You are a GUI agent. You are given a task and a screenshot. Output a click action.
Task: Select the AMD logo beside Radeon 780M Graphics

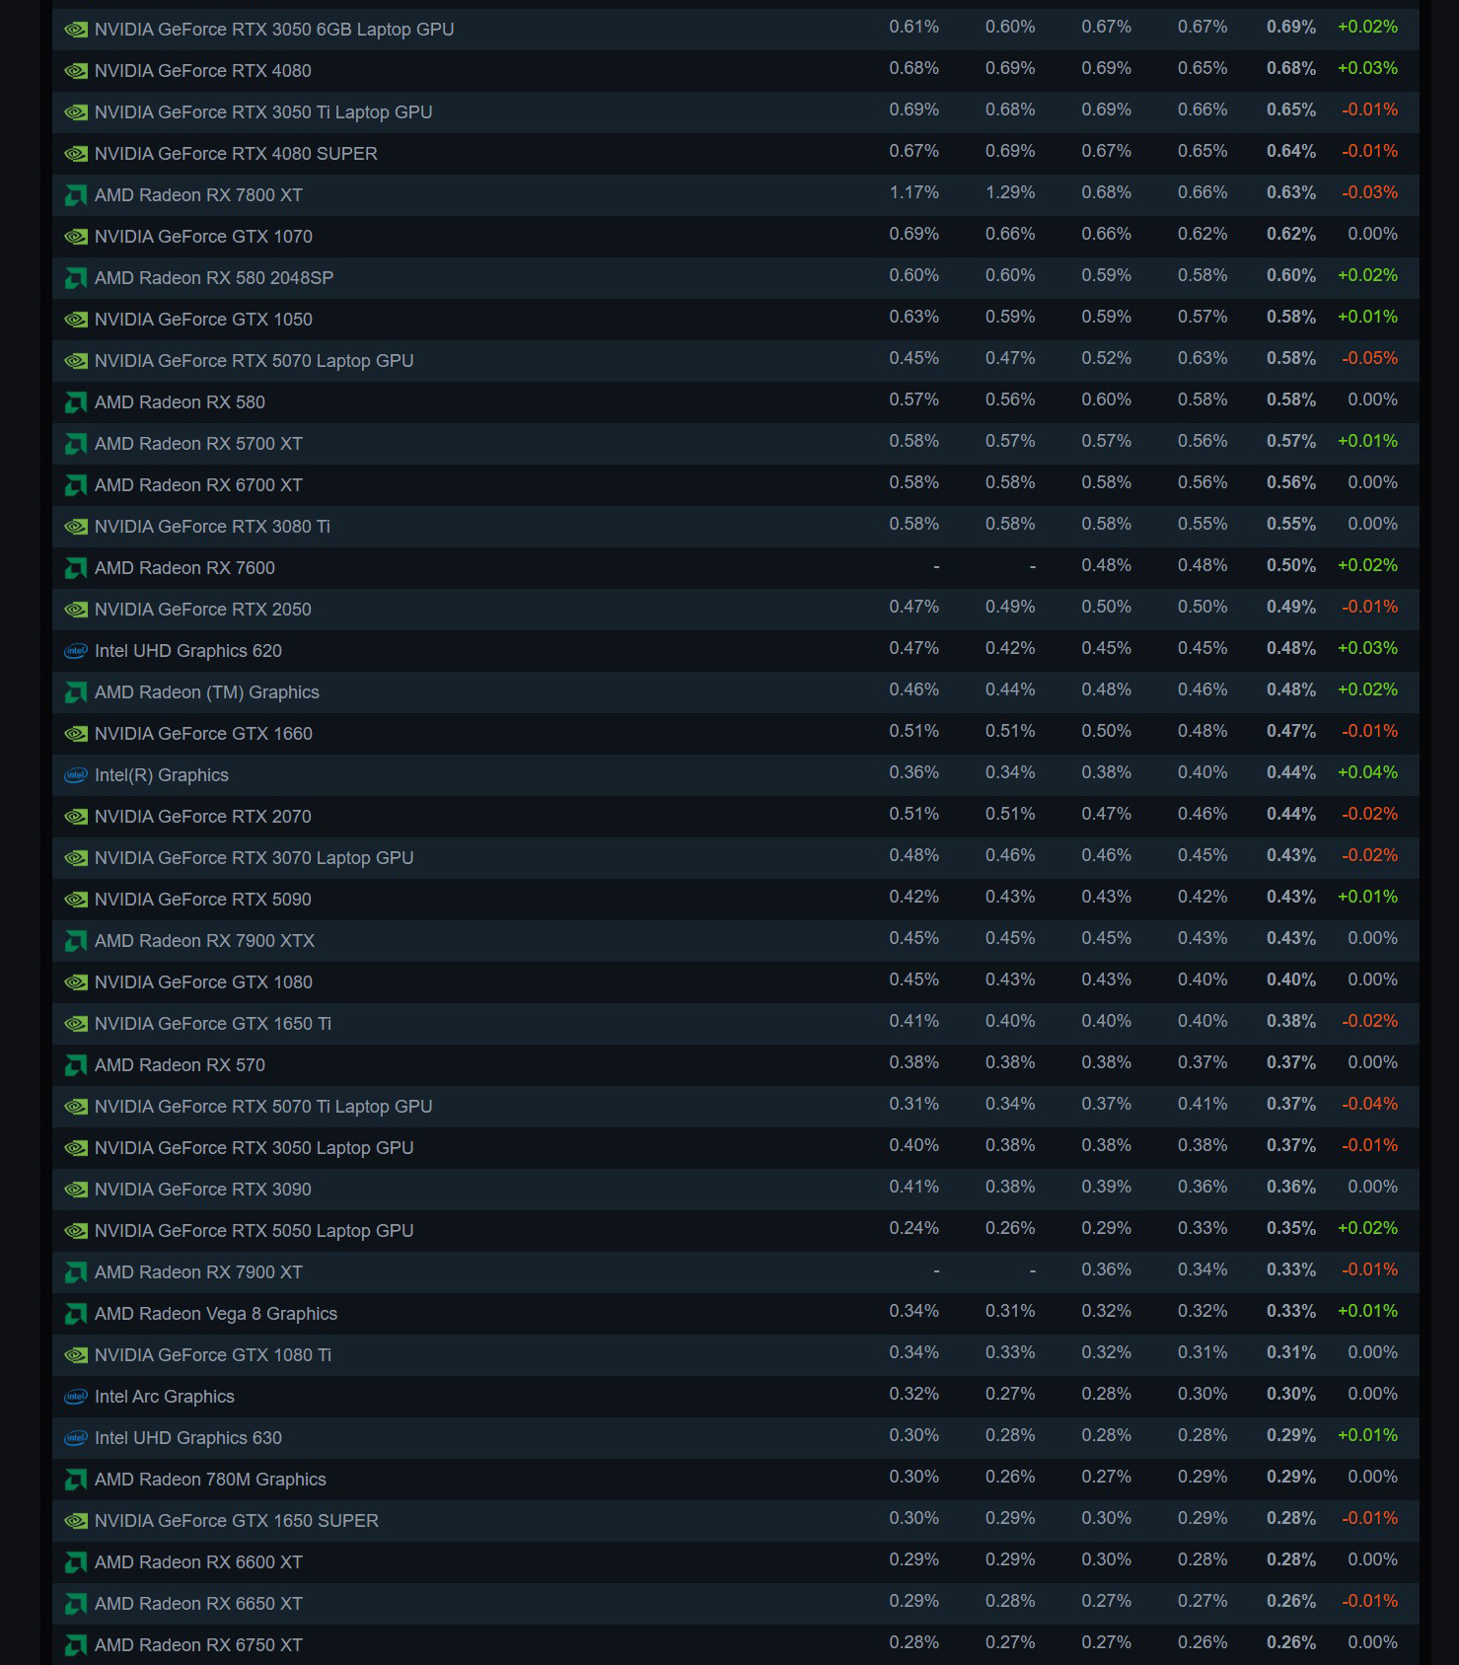[76, 1480]
